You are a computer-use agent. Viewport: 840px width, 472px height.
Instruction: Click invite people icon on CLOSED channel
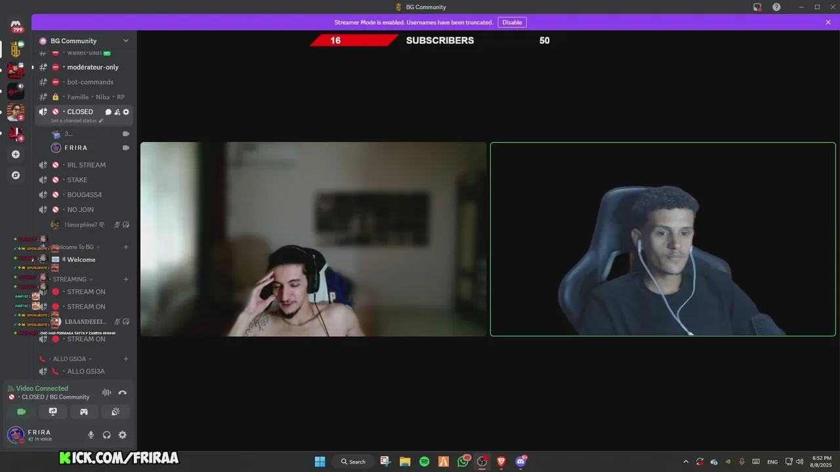tap(117, 112)
